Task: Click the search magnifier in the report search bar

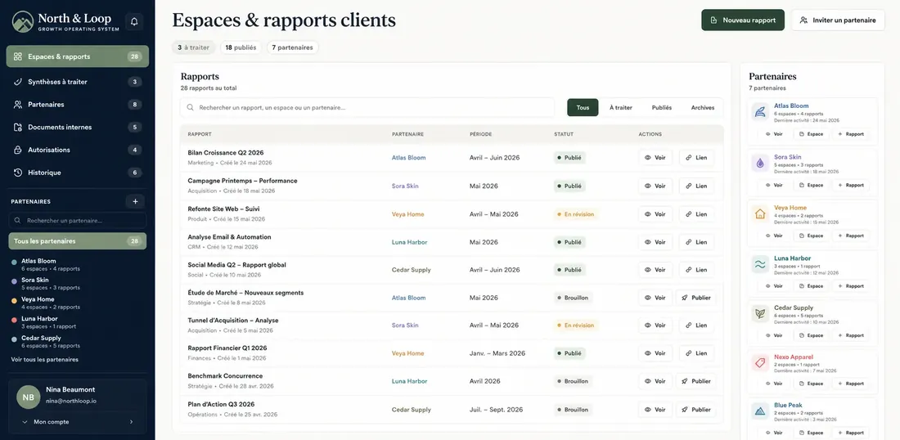Action: [x=190, y=107]
